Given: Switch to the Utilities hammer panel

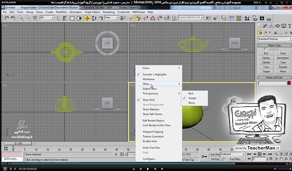Looking at the screenshot, I should click(x=289, y=26).
